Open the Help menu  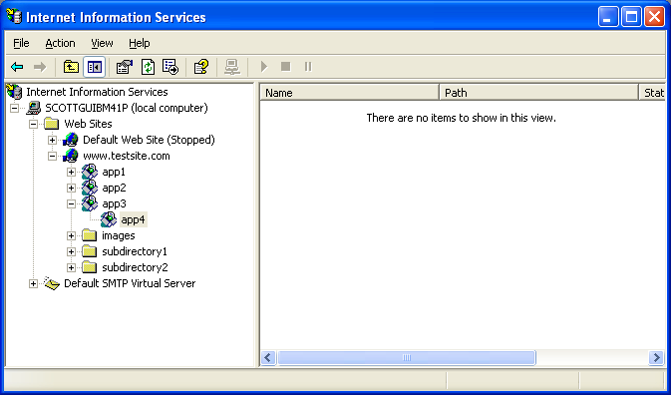(x=139, y=43)
